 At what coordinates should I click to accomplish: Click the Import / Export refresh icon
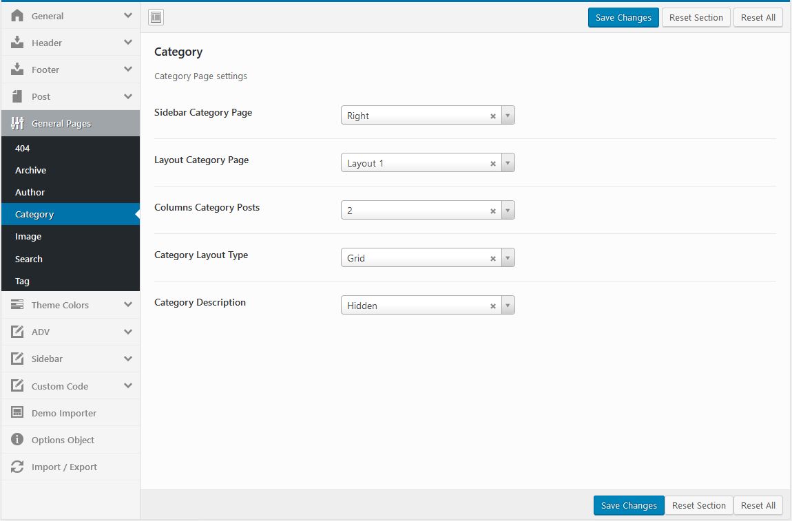click(x=18, y=467)
